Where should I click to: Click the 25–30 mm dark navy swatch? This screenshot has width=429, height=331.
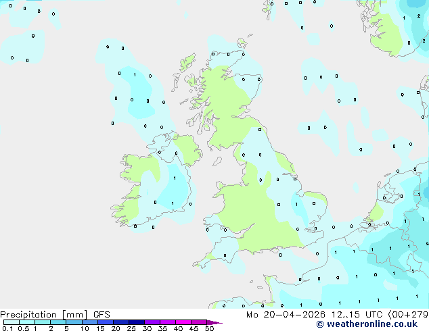(137, 322)
